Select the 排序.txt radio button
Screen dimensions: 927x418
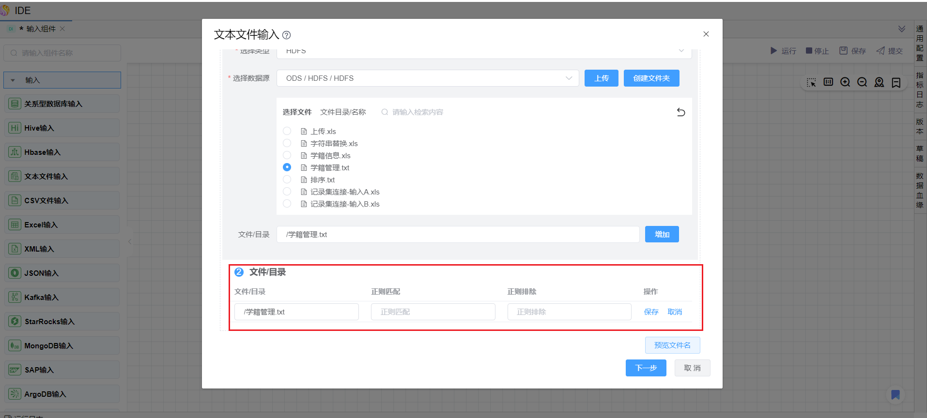(287, 179)
